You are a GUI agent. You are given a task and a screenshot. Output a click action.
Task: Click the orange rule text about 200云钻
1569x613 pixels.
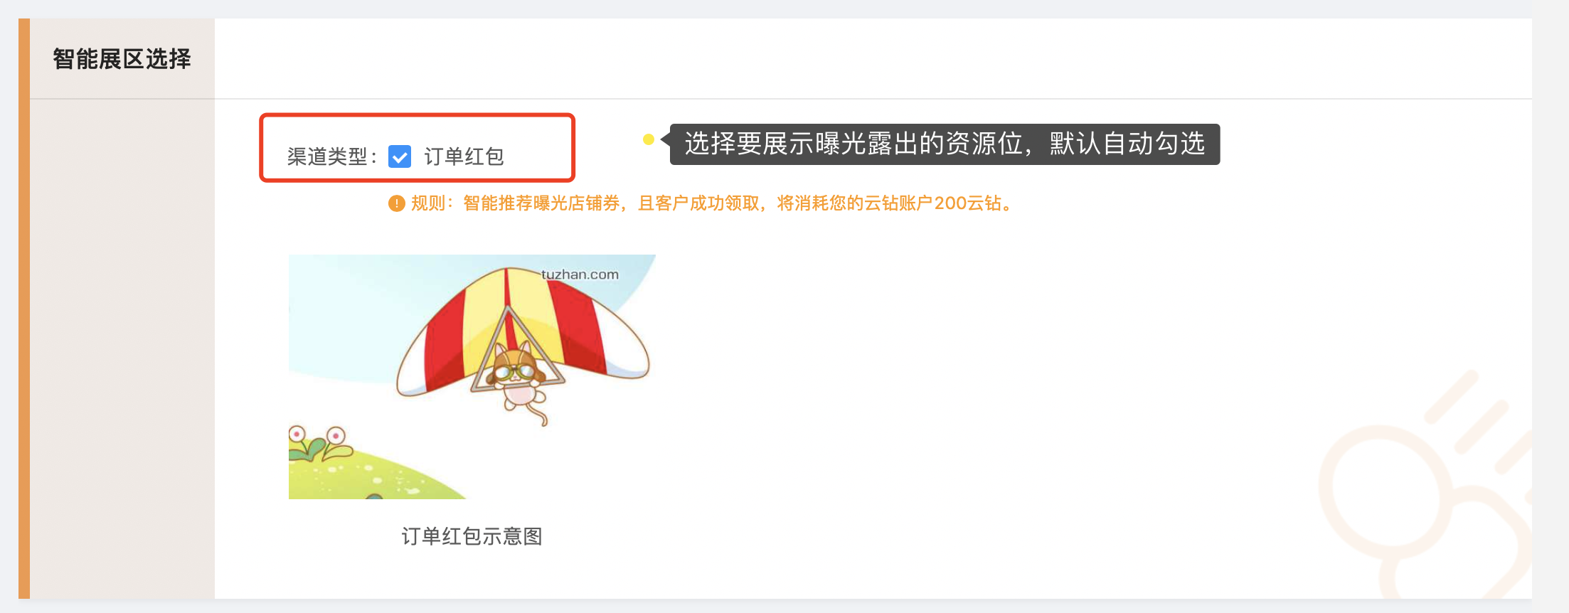pyautogui.click(x=711, y=203)
